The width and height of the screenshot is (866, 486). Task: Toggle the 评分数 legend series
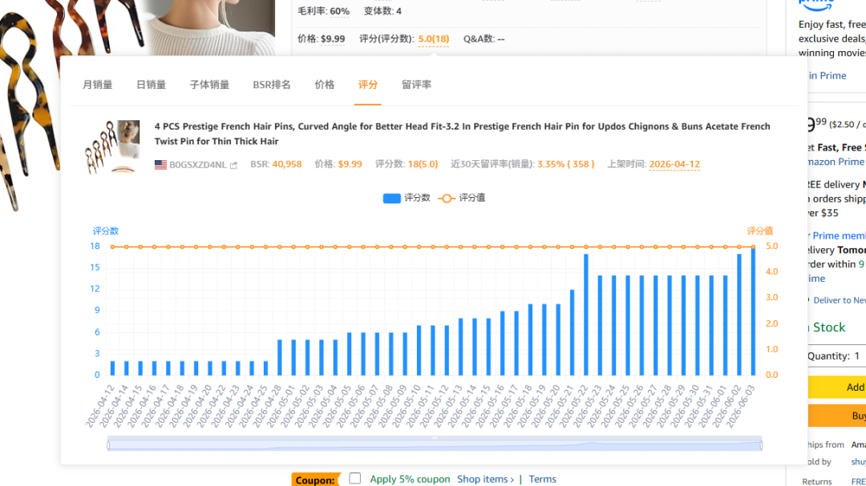[x=407, y=198]
